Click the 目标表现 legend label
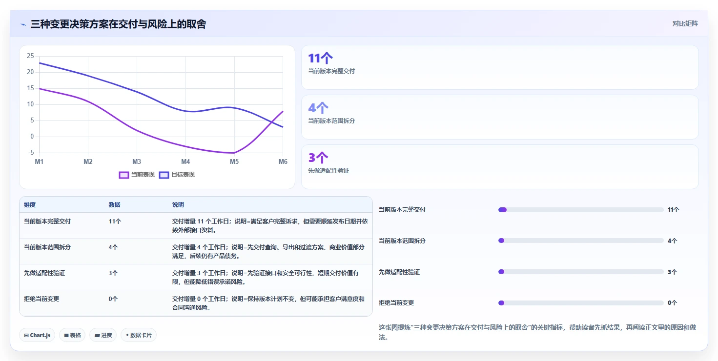The image size is (718, 361). click(x=183, y=175)
